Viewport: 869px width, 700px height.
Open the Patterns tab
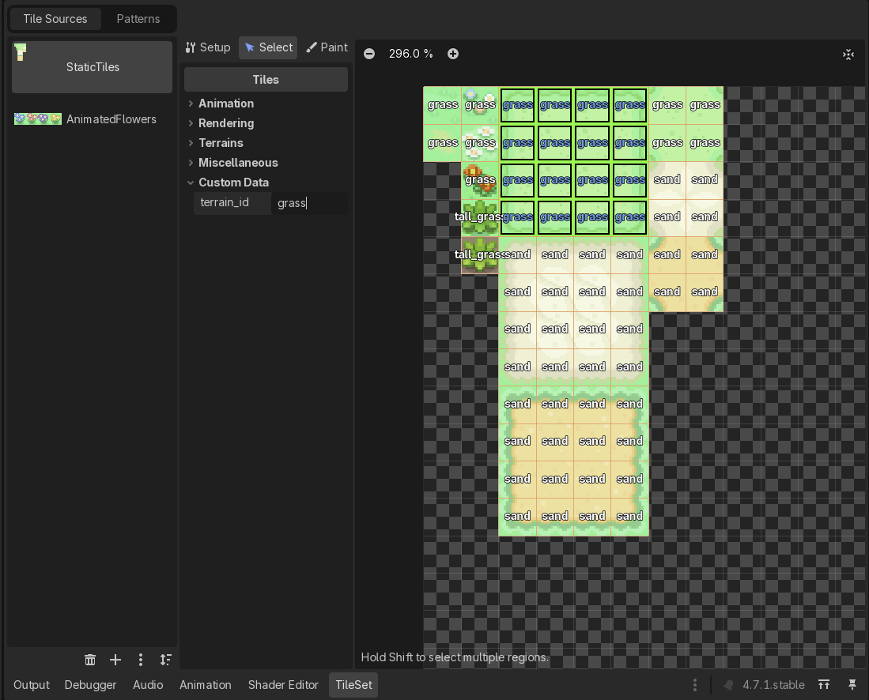tap(138, 19)
